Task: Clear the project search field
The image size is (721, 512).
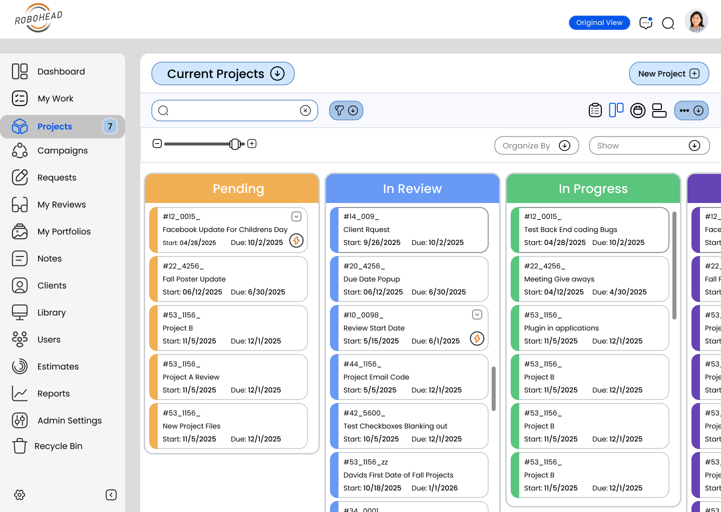Action: 305,110
